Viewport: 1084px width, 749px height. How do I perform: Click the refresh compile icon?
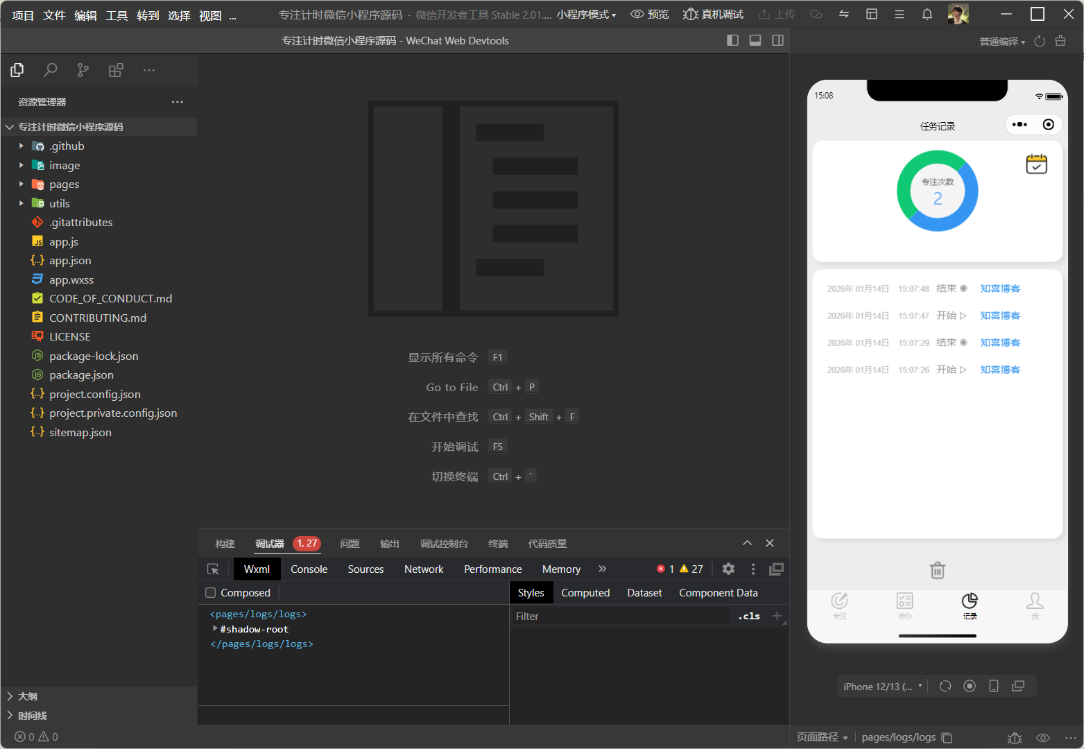point(1039,42)
